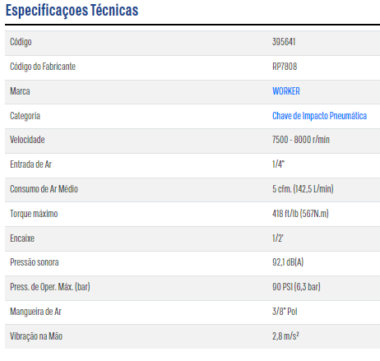This screenshot has height=361, width=380.
Task: Select the product code 395641
Action: [284, 42]
